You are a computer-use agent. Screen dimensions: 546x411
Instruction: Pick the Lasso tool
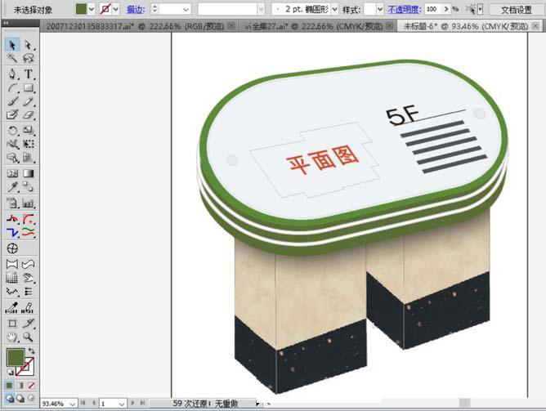[29, 58]
